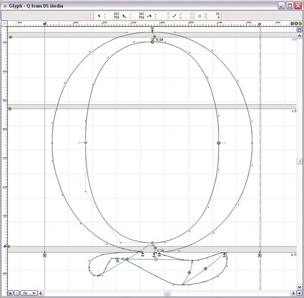This screenshot has height=298, width=304.
Task: Click the left scroll arrow on the horizontal scrollbar
Action: [41, 293]
